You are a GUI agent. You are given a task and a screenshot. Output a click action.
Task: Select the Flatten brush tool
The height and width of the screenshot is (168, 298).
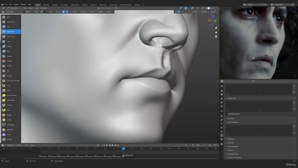pos(11,66)
